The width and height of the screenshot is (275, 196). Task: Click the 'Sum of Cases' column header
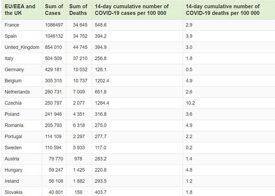(54, 10)
